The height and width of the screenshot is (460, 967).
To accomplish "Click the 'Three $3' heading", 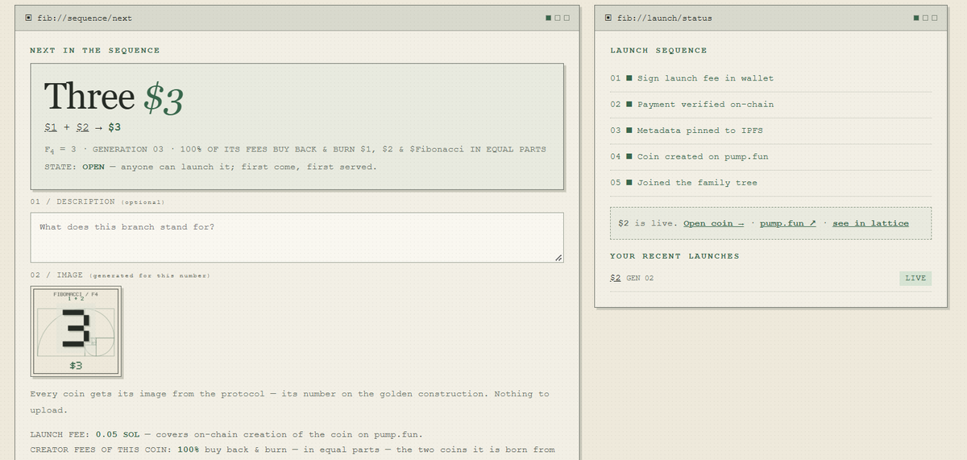I will (114, 97).
